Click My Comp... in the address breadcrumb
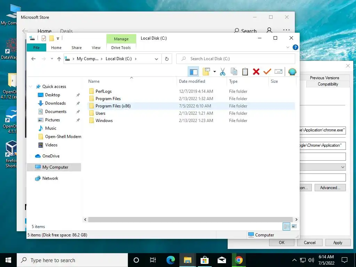The image size is (356, 267). 88,59
